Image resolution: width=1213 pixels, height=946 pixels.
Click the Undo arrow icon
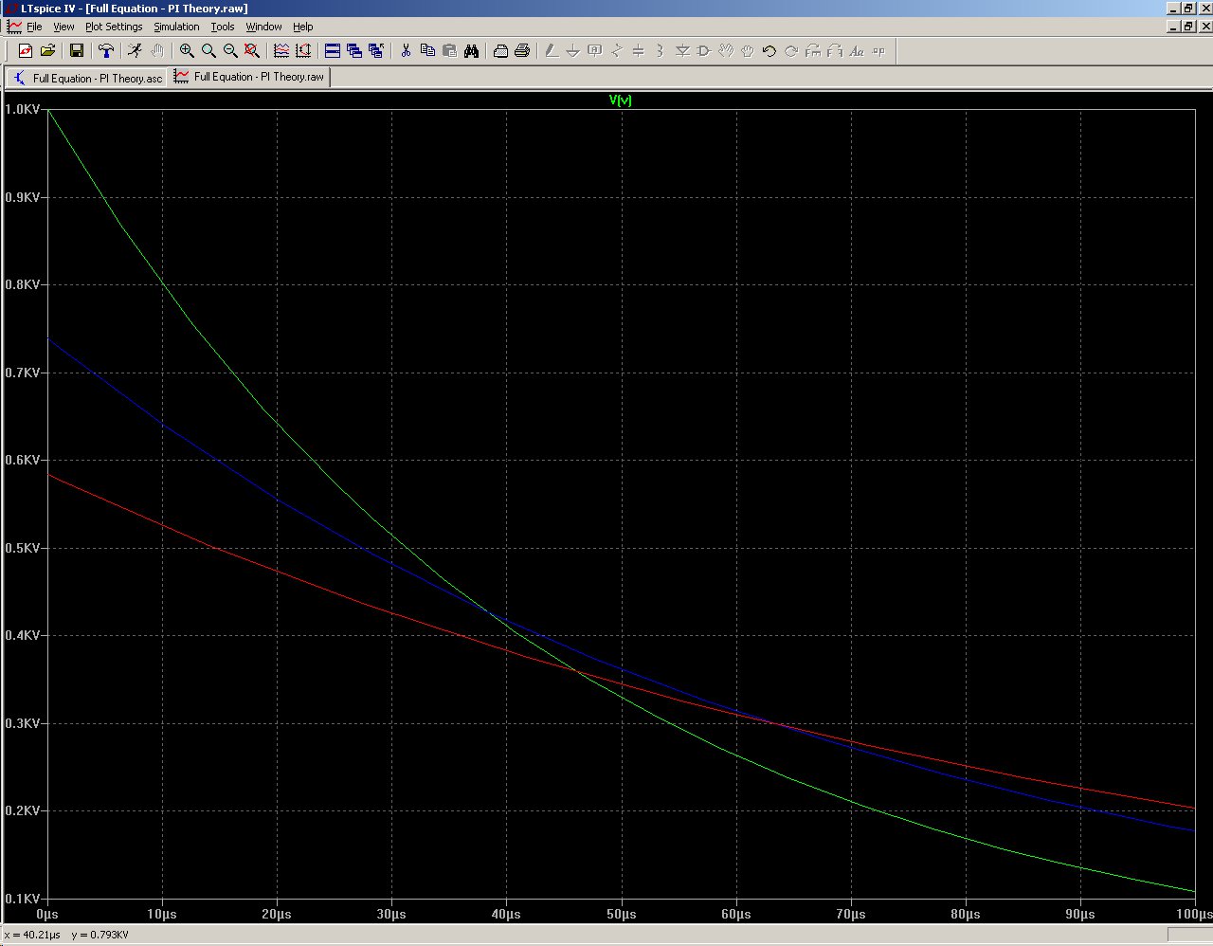click(769, 51)
